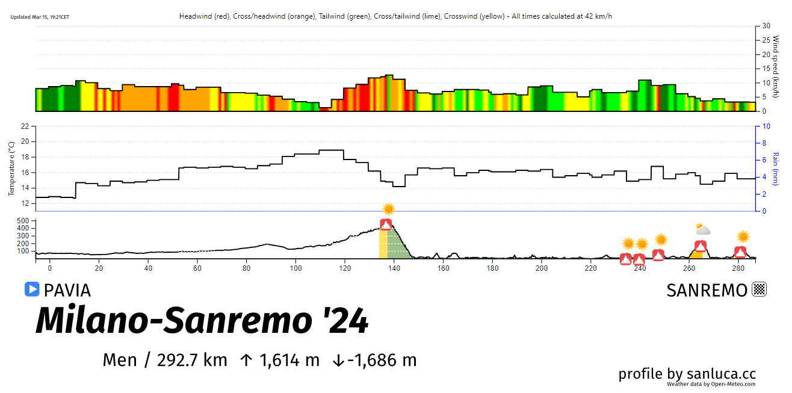Click the '140' tick on the distance axis
This screenshot has width=792, height=393.
click(394, 268)
